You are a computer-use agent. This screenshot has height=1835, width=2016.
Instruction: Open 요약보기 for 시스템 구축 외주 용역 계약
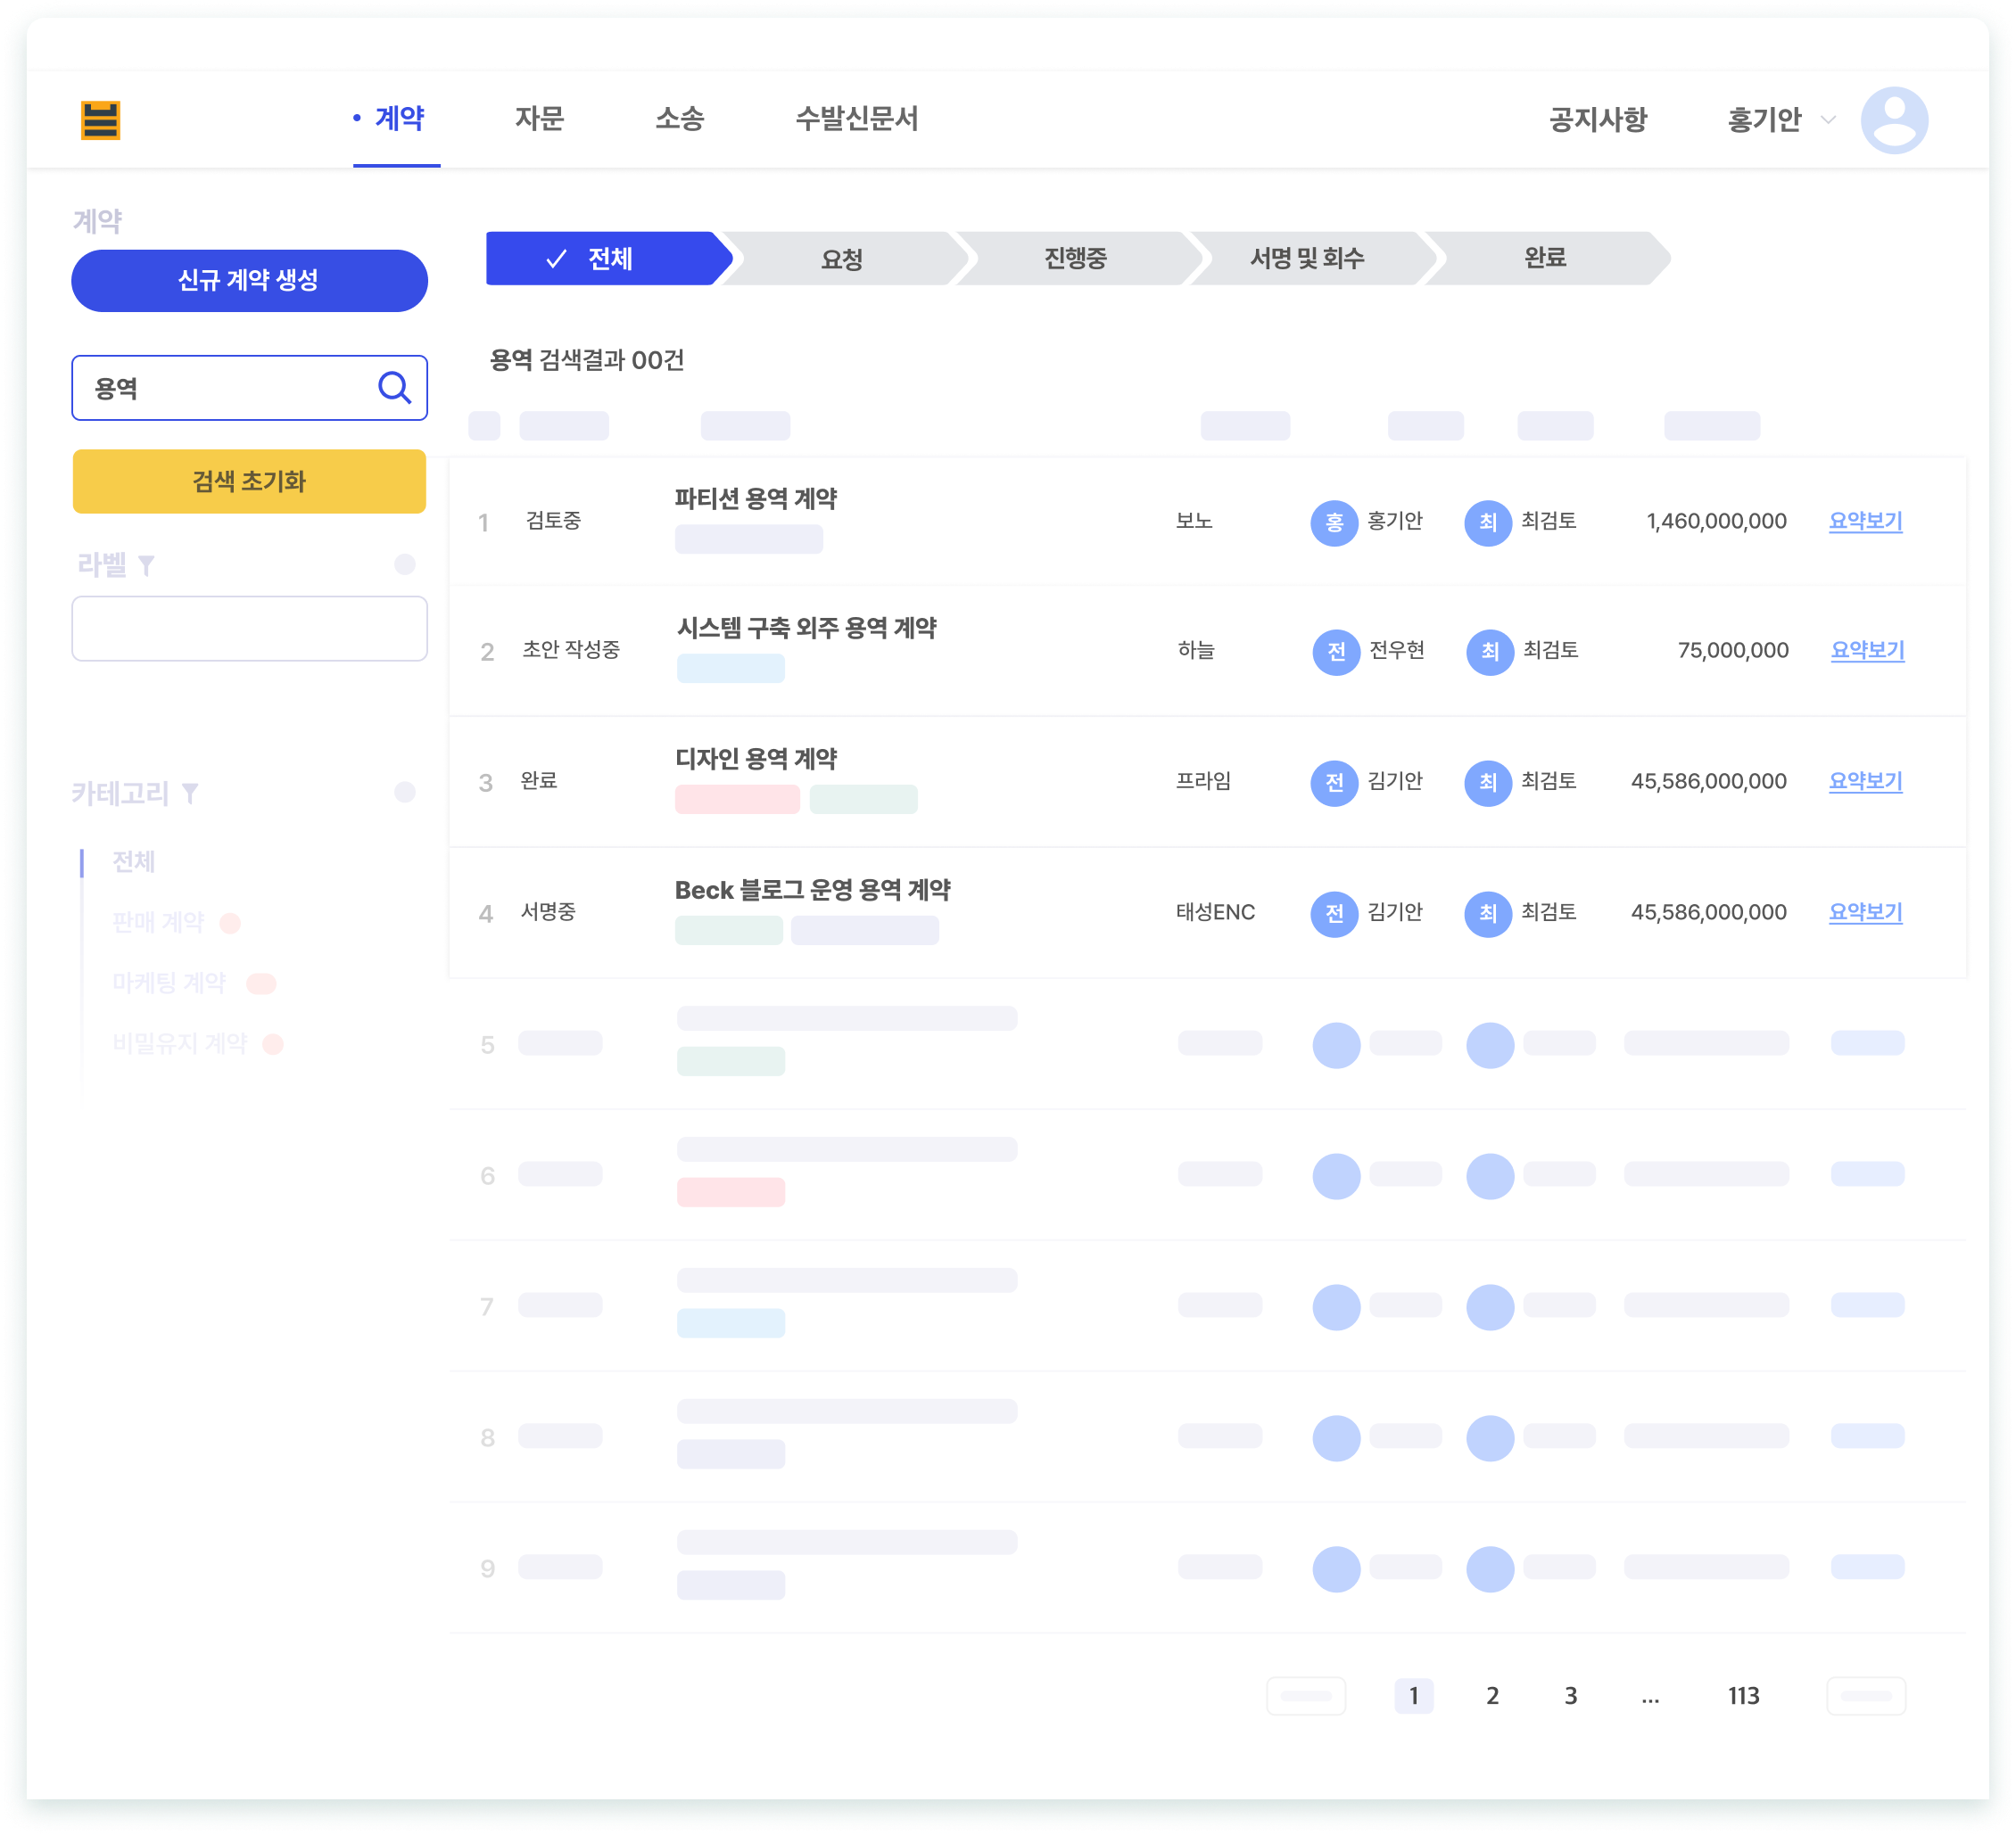point(1867,651)
